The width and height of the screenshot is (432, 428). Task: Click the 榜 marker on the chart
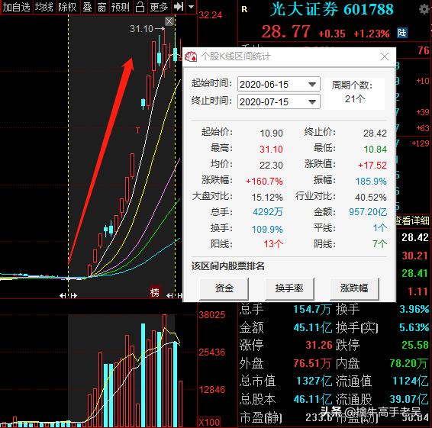[155, 292]
